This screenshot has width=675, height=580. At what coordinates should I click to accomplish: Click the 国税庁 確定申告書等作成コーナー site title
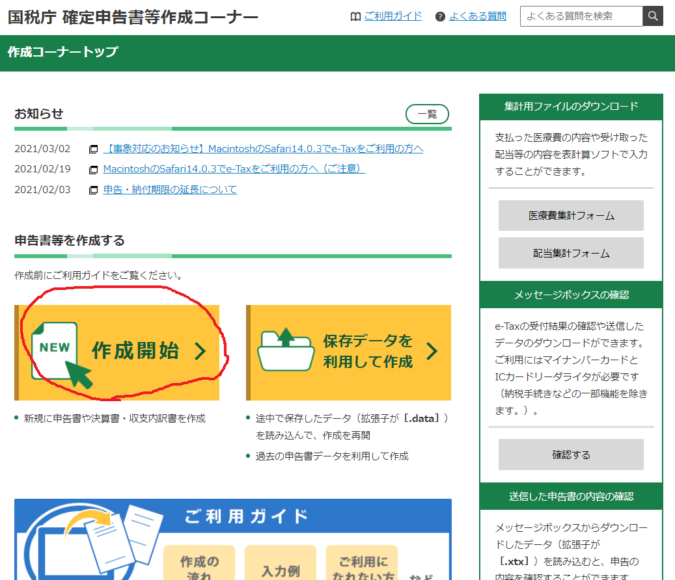tap(133, 17)
